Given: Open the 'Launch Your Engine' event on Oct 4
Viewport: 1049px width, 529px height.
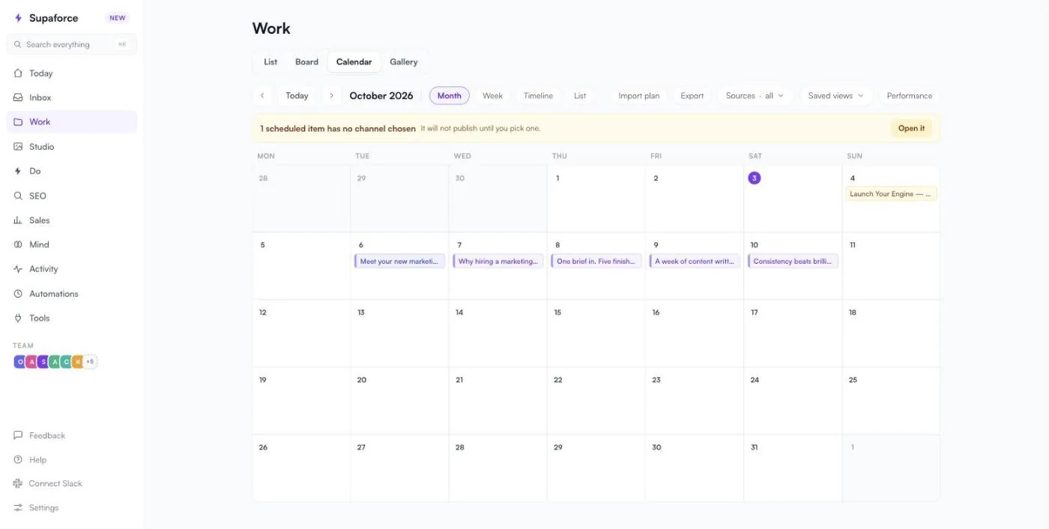Looking at the screenshot, I should (891, 194).
